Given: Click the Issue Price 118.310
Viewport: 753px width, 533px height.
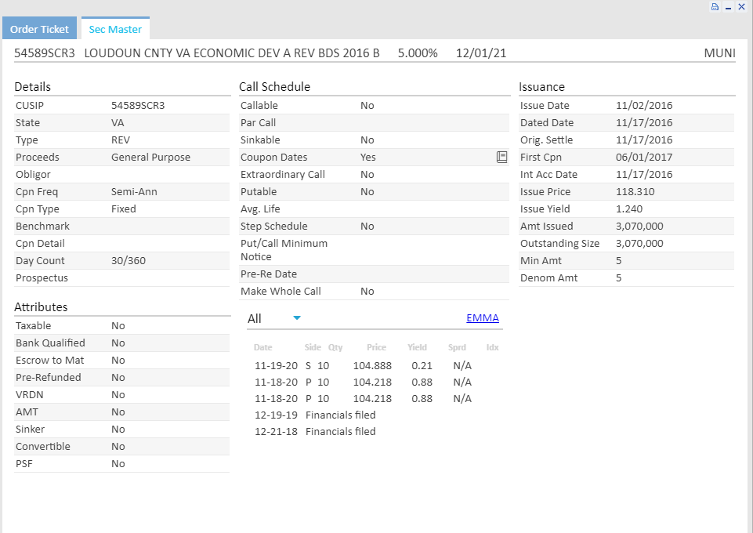Looking at the screenshot, I should [x=635, y=191].
